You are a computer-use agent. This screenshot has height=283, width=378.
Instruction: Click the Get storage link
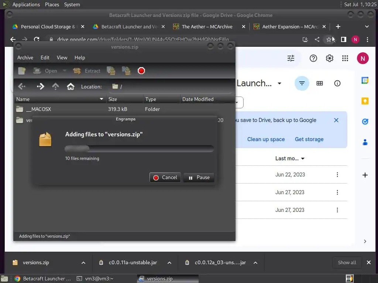(309, 139)
